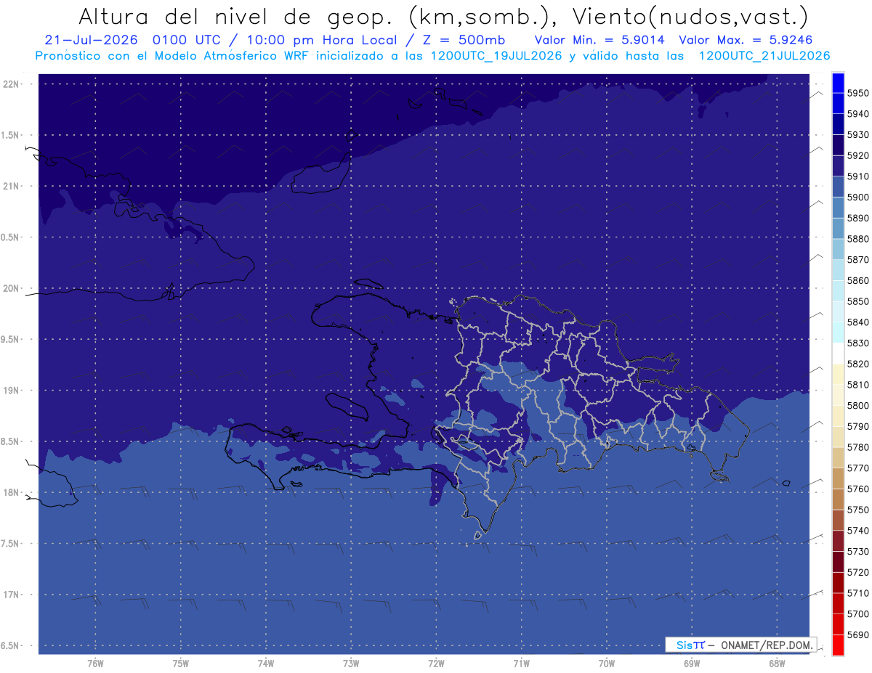Click the 17N latitude label
Image resolution: width=872 pixels, height=673 pixels.
(12, 595)
